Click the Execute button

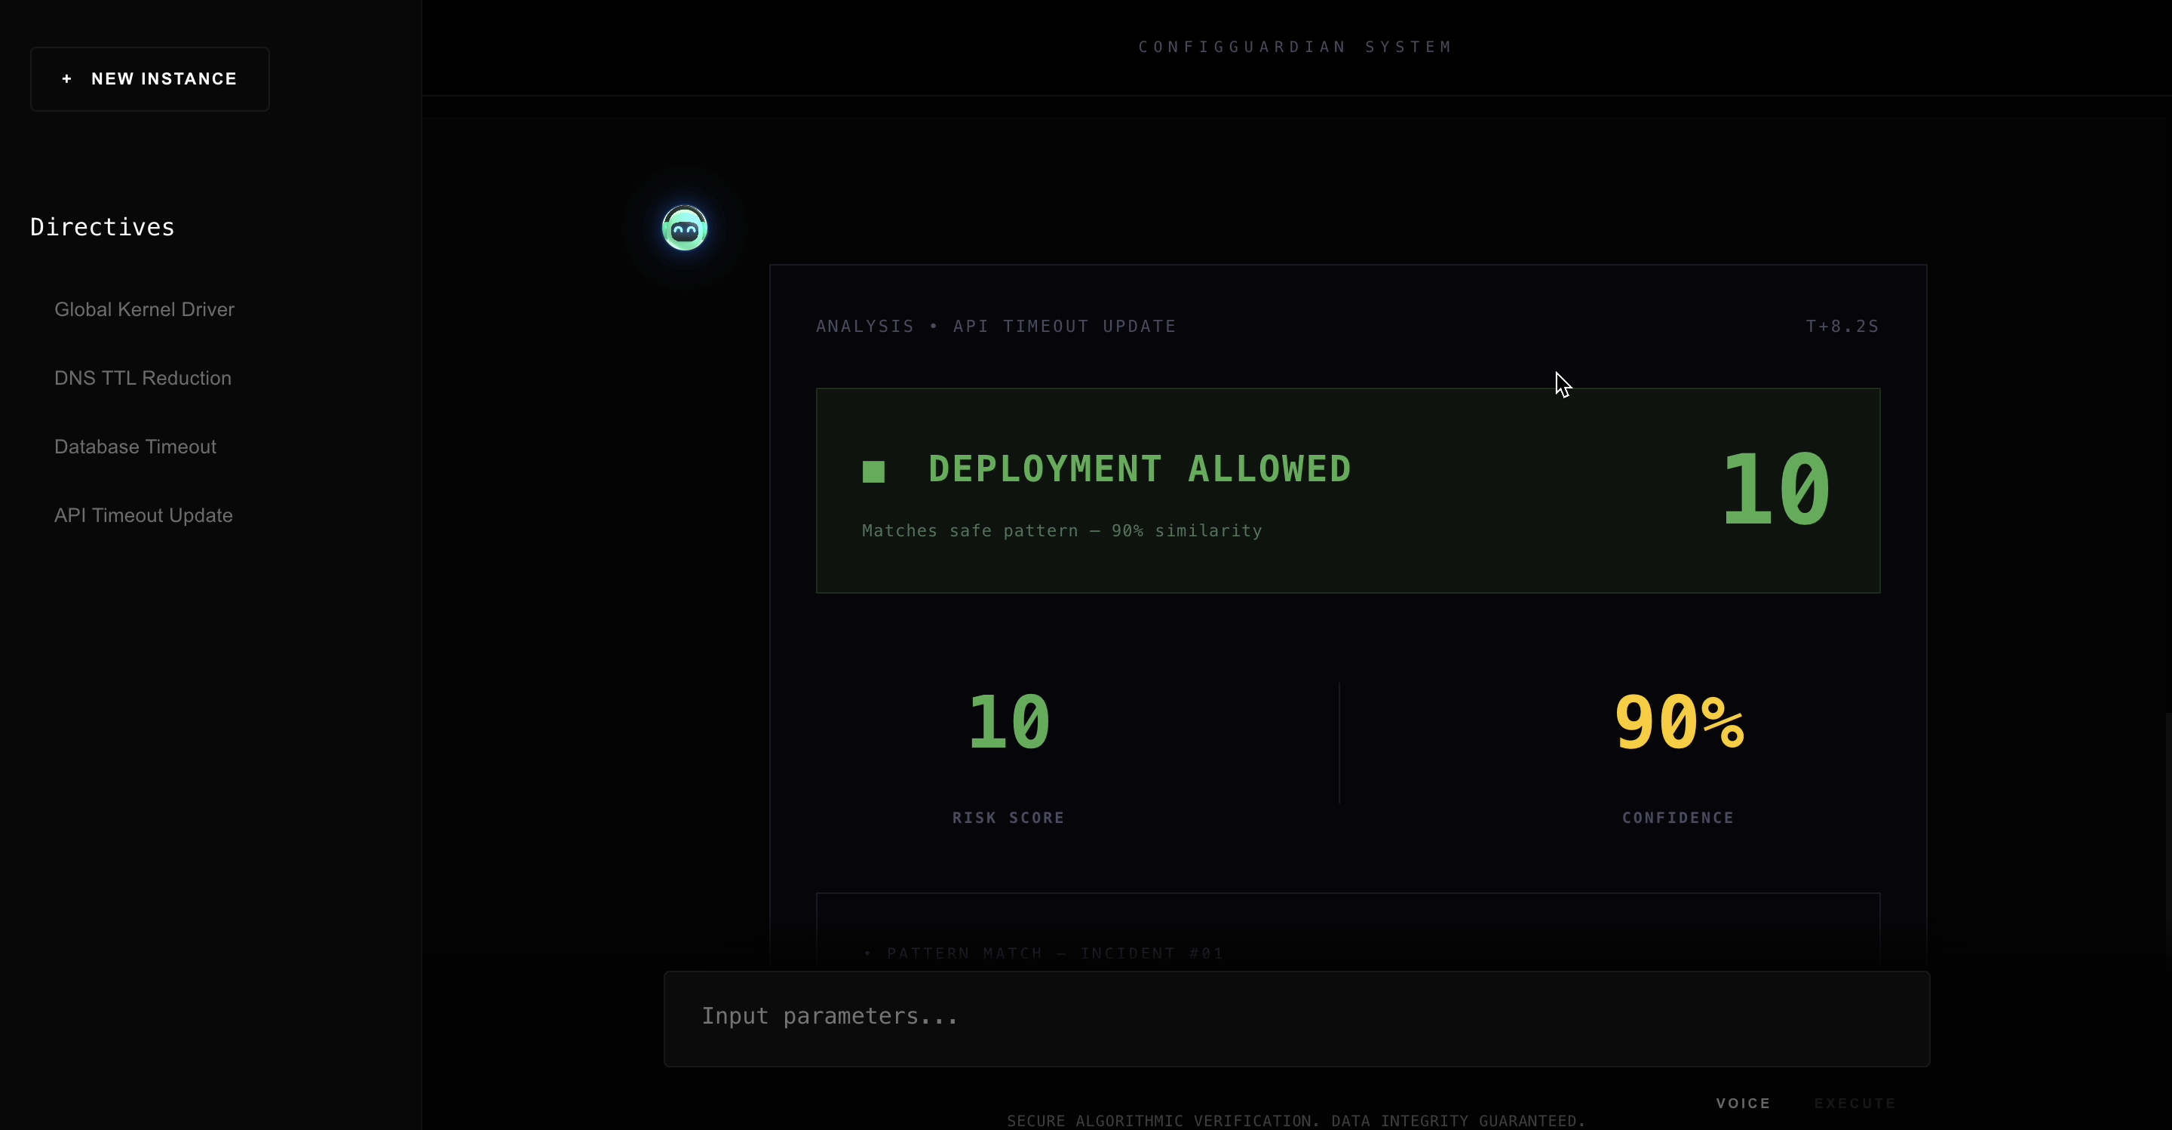1854,1103
